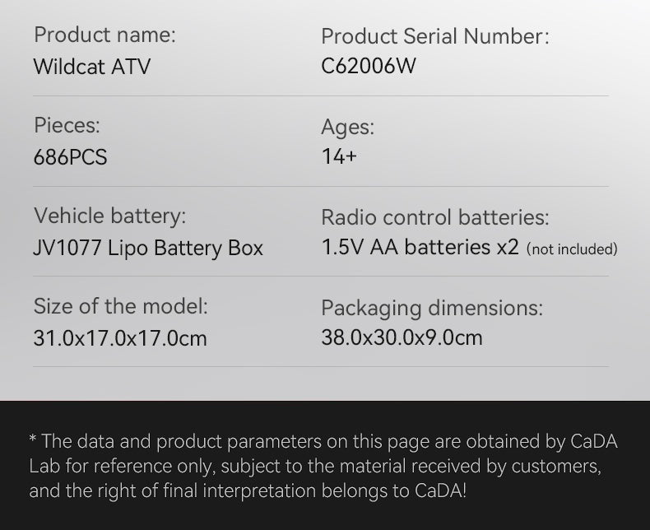Click the disclaimer line starting "Lab for reference only"
The width and height of the screenshot is (650, 530).
tap(315, 467)
